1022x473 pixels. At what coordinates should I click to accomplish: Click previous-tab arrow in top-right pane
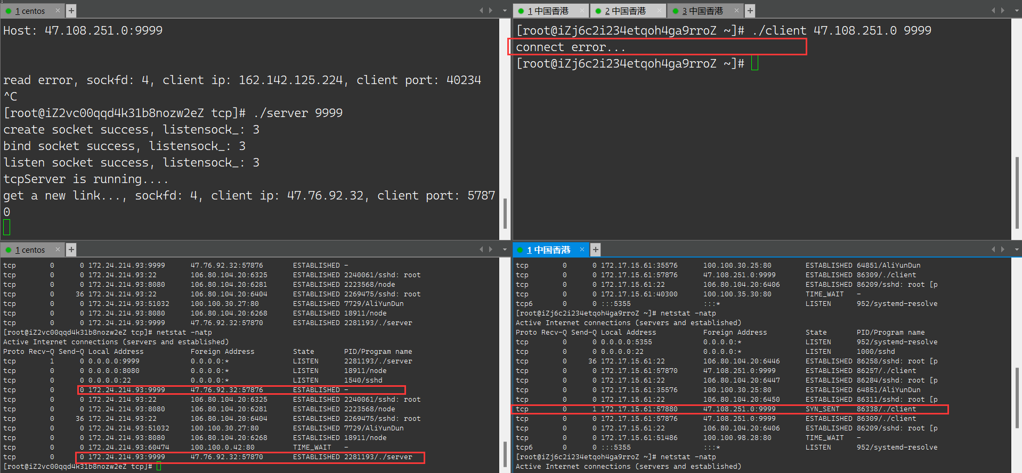point(993,11)
